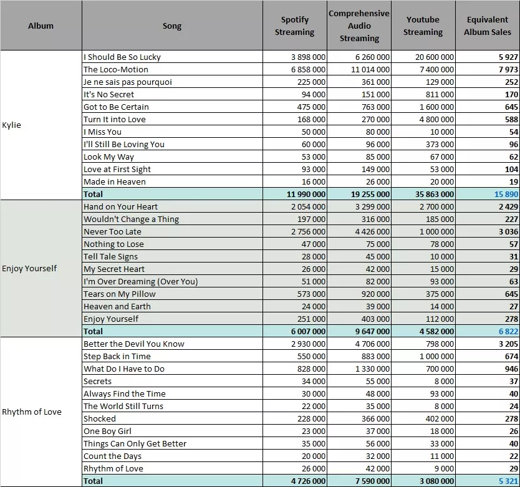The image size is (520, 487).
Task: Click the Kylie Total sales value 15 890
Action: tap(488, 194)
